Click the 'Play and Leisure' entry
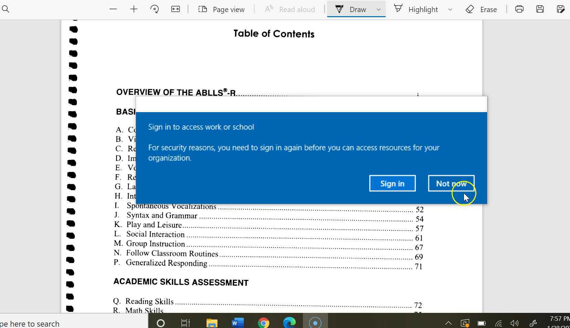The image size is (570, 328). [x=154, y=225]
